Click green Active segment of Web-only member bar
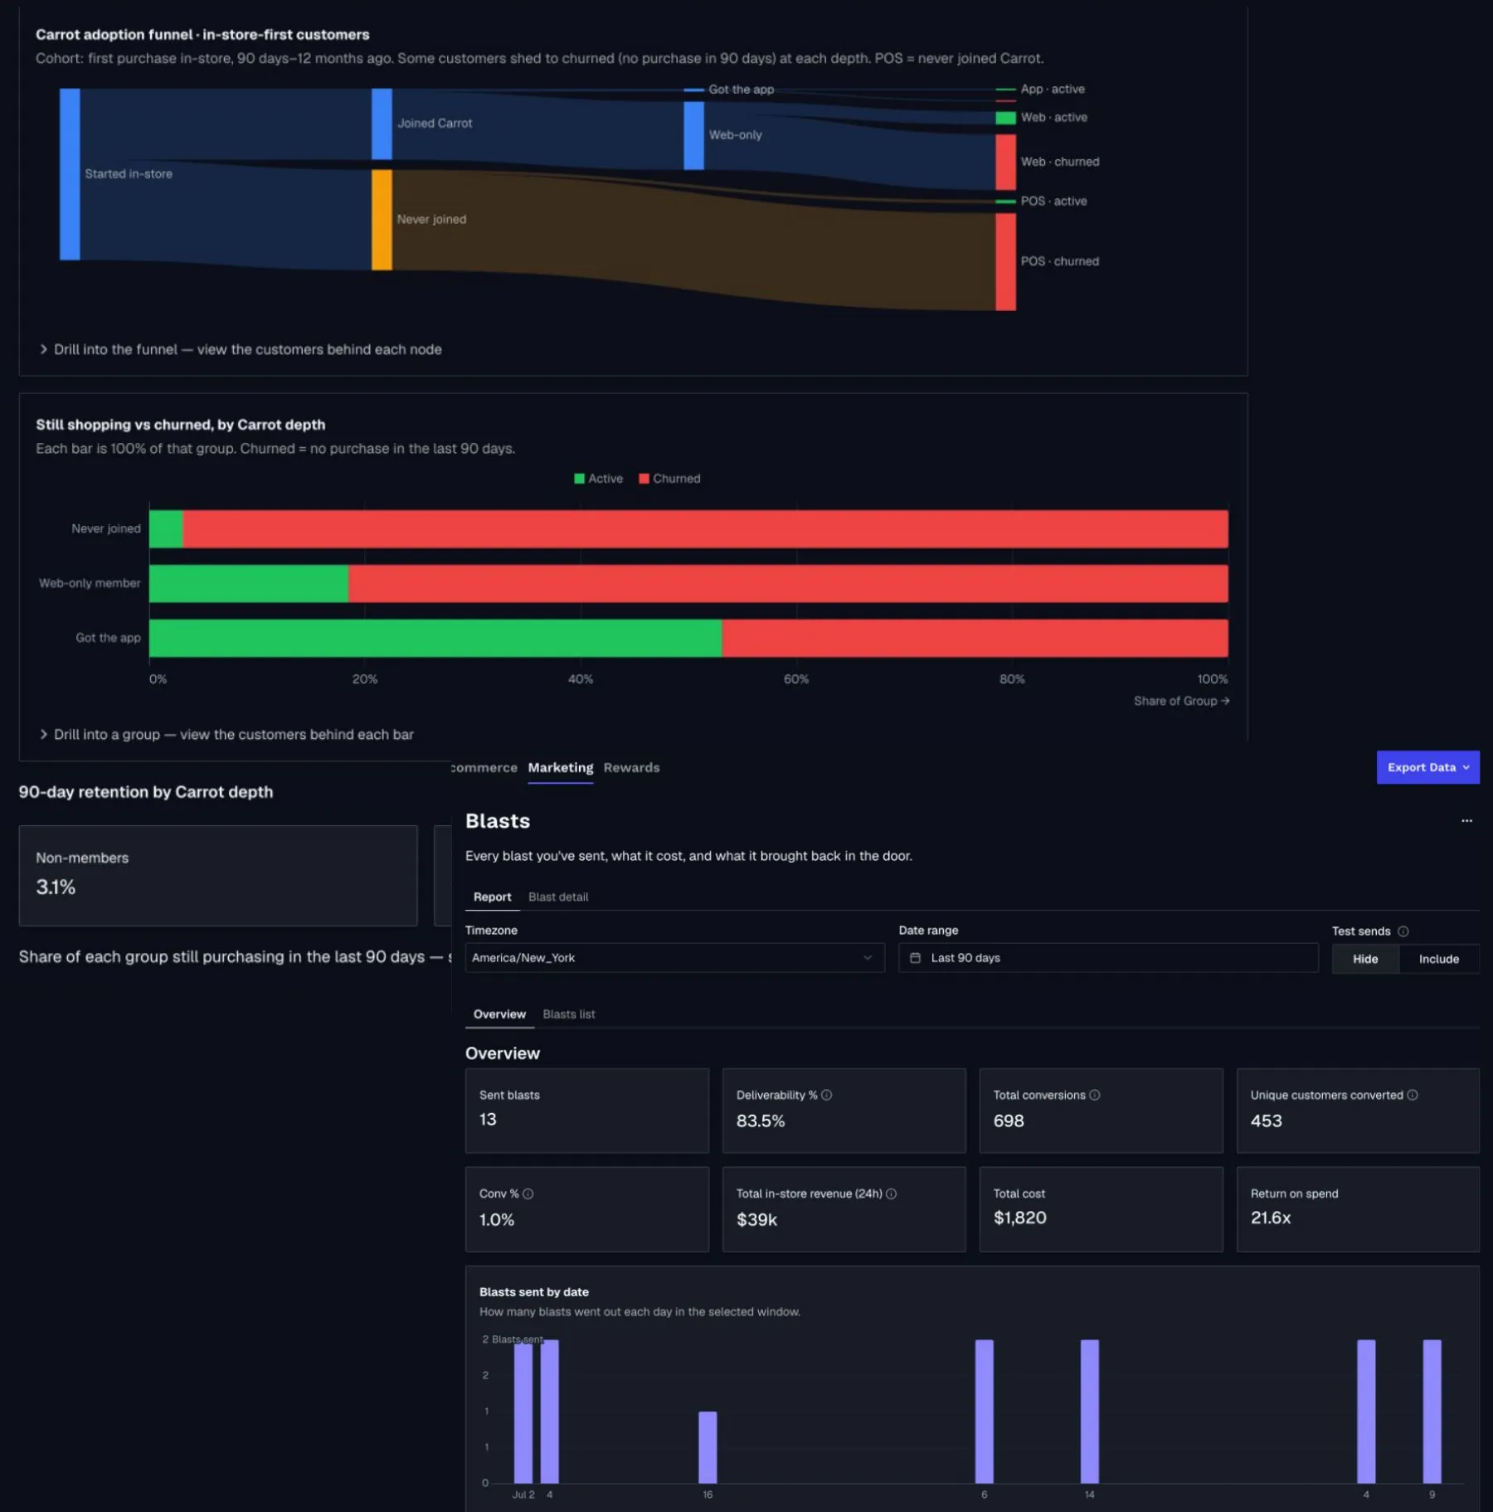 tap(249, 583)
